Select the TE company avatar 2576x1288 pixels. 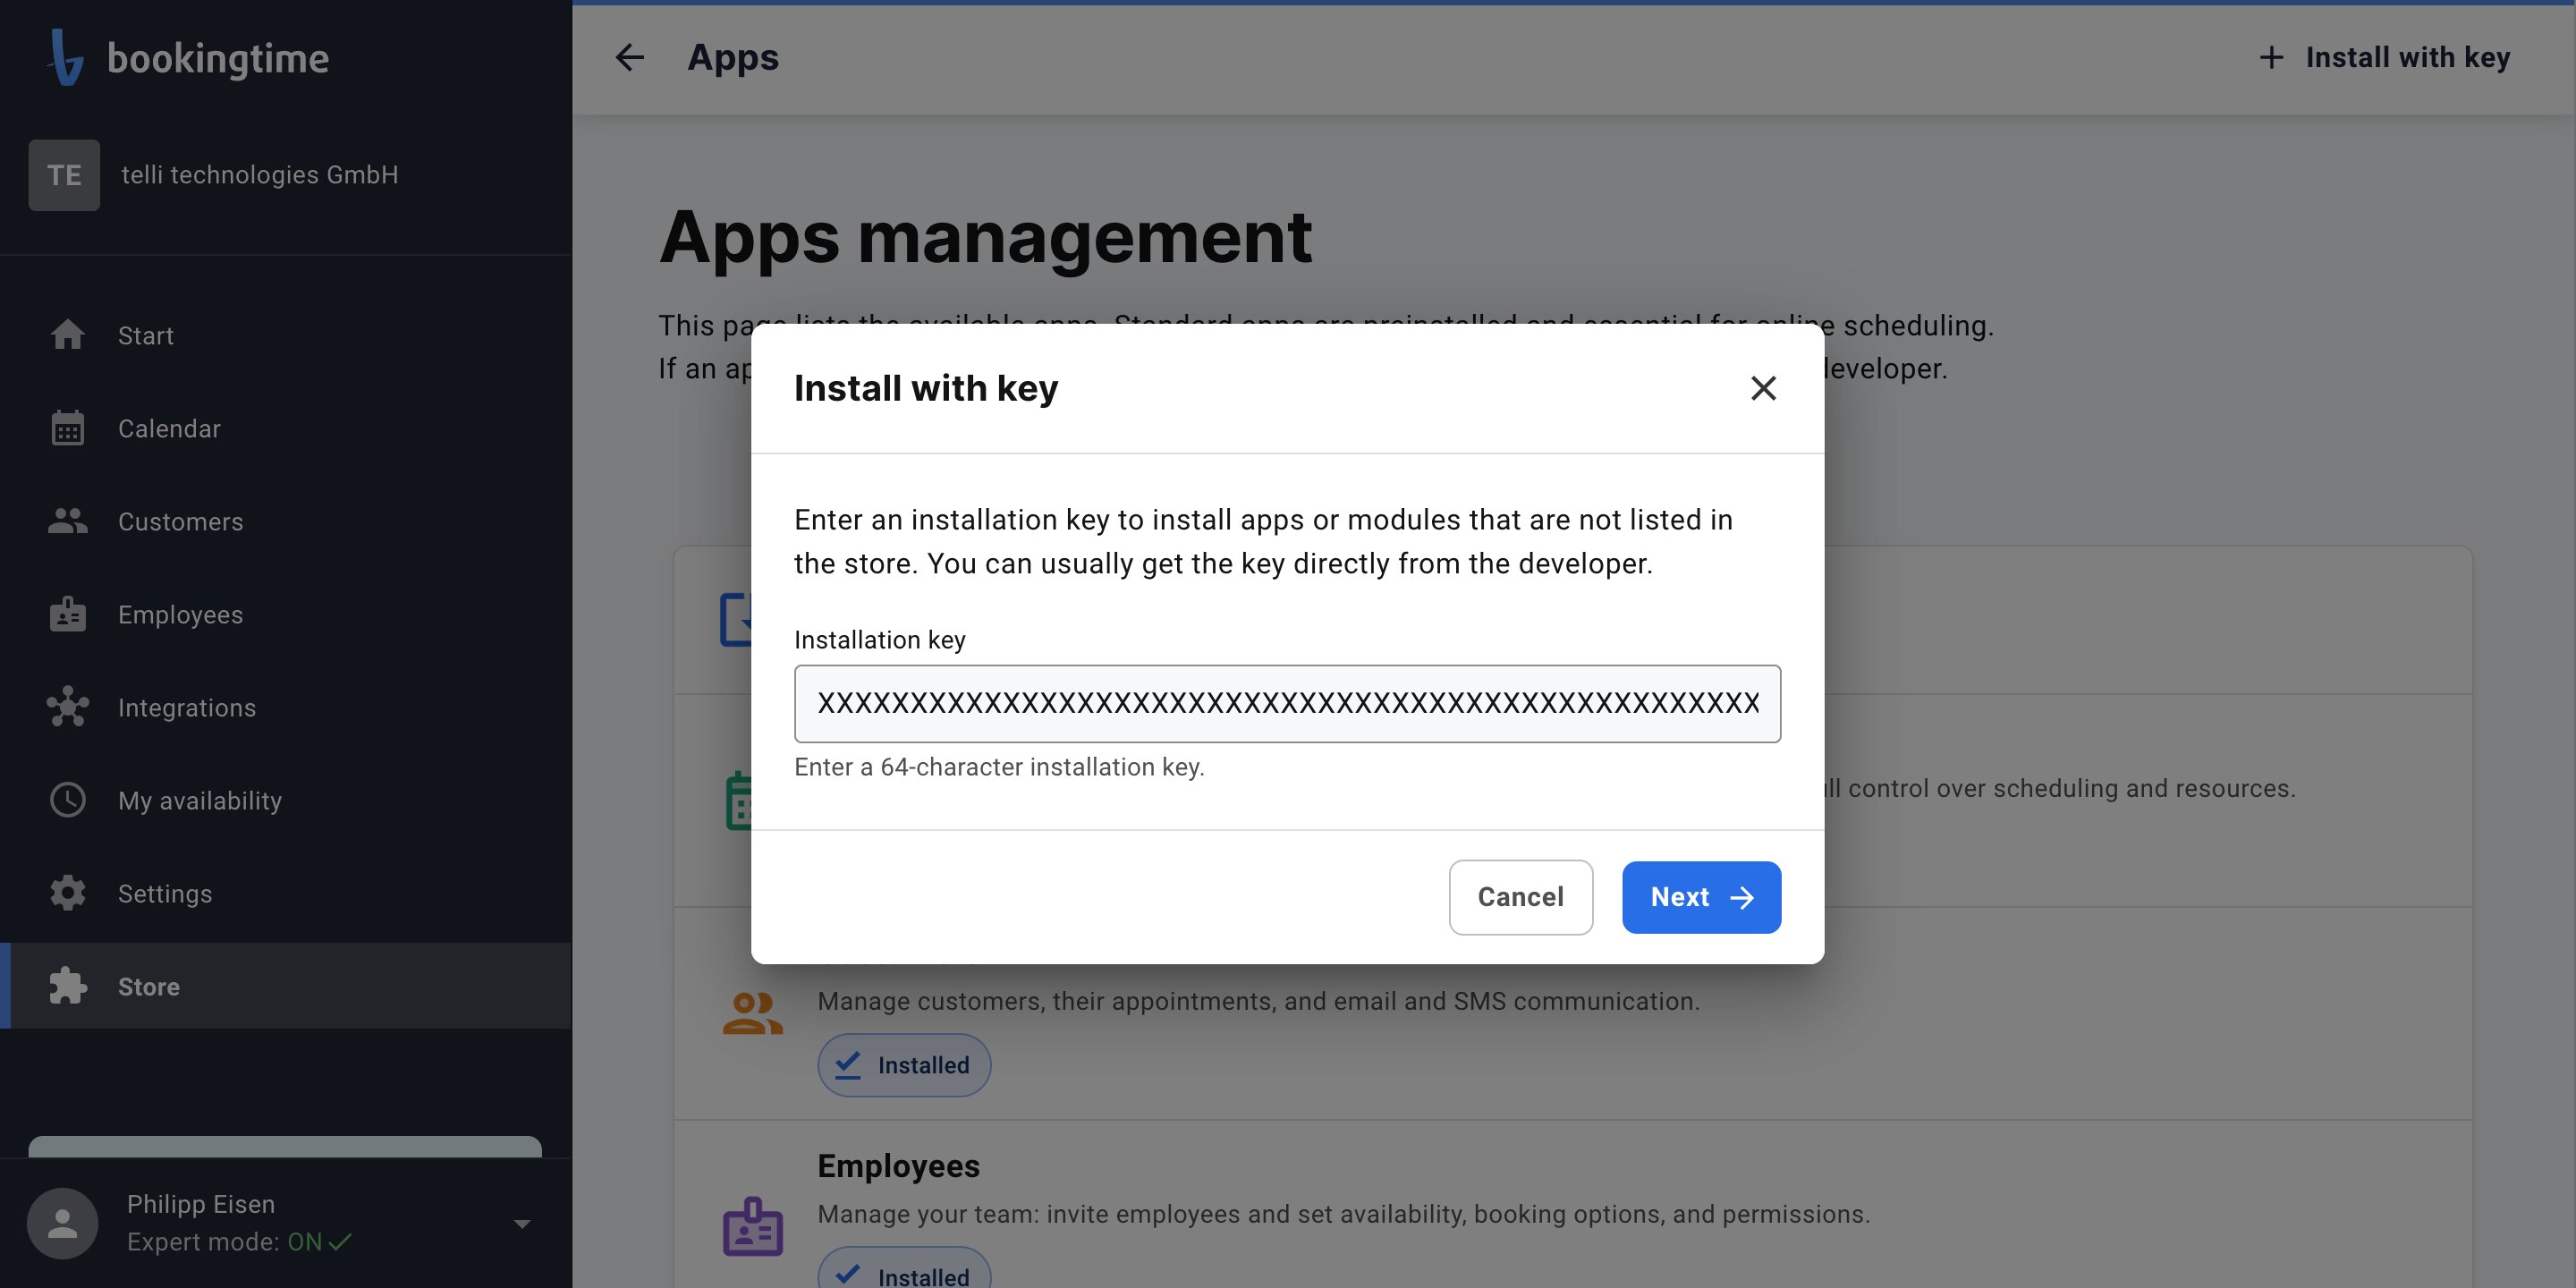coord(64,175)
